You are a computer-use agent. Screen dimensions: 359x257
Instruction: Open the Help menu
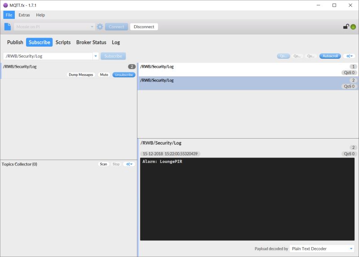click(x=40, y=15)
